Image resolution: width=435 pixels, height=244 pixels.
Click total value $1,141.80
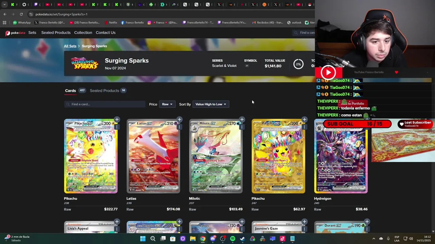(273, 66)
